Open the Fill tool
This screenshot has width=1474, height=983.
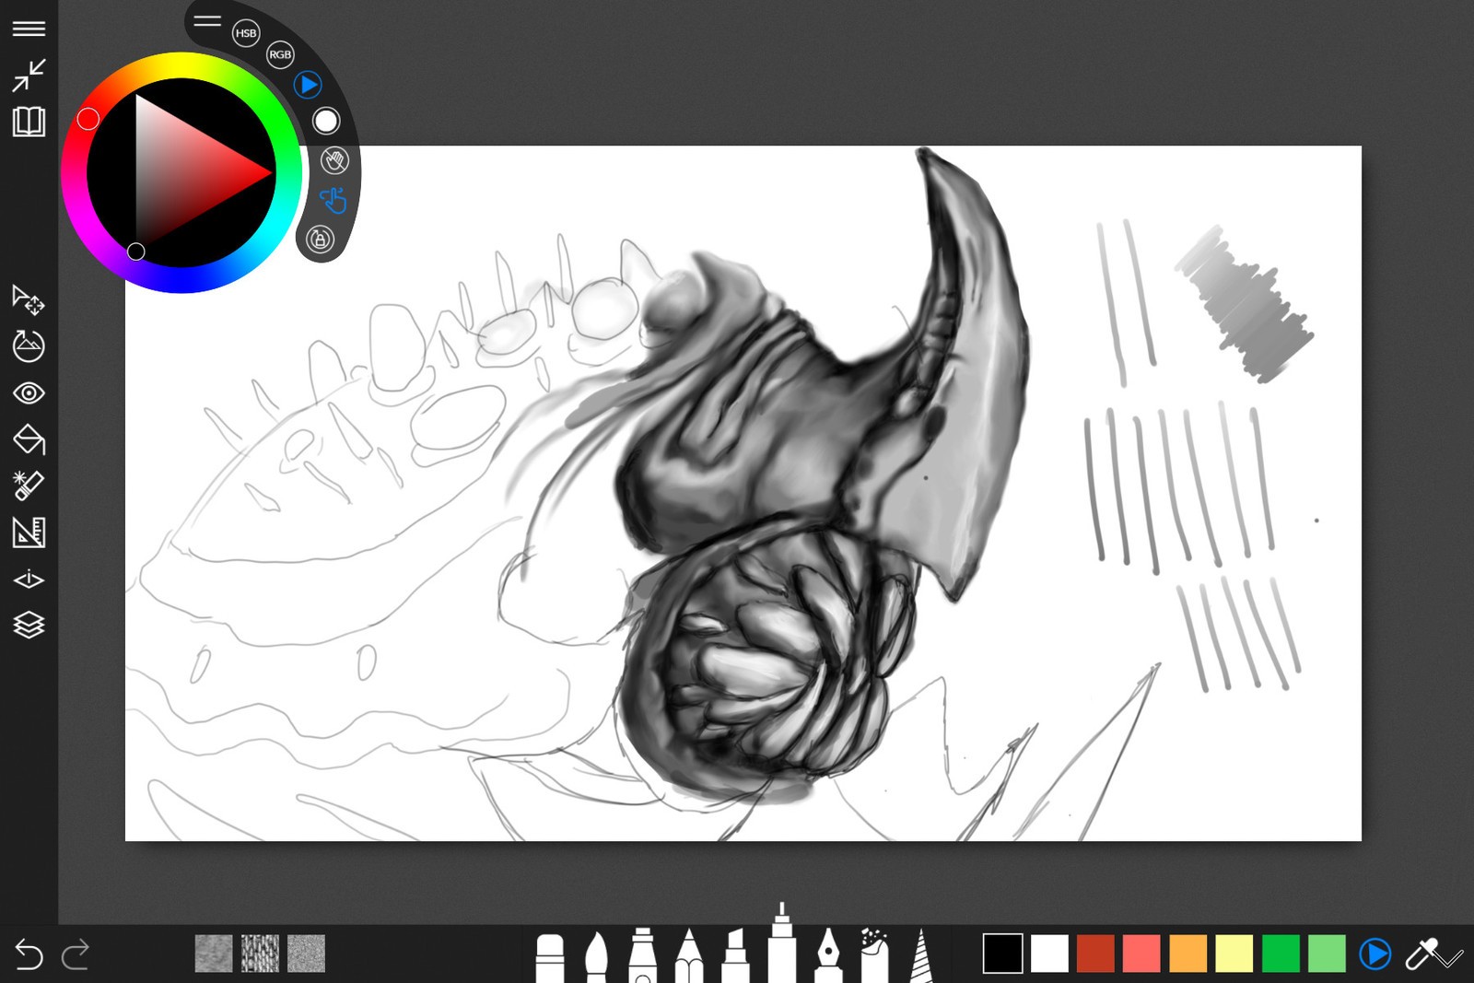point(30,440)
